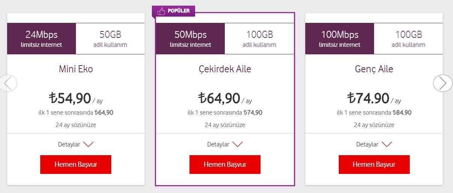Click the Çekirdek Aile plan title
Screen dimensions: 453x193
pyautogui.click(x=225, y=69)
